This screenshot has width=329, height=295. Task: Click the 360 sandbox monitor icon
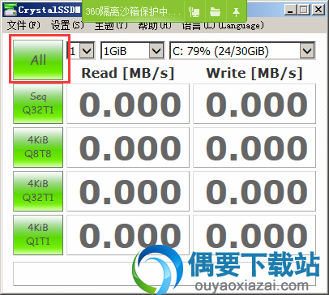click(x=194, y=11)
